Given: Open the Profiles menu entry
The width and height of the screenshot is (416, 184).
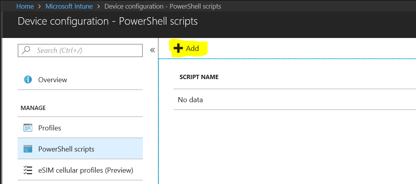Looking at the screenshot, I should [80, 128].
